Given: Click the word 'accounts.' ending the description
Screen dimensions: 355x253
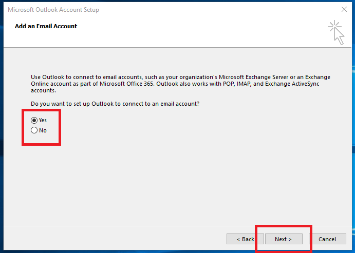Looking at the screenshot, I should (43, 90).
